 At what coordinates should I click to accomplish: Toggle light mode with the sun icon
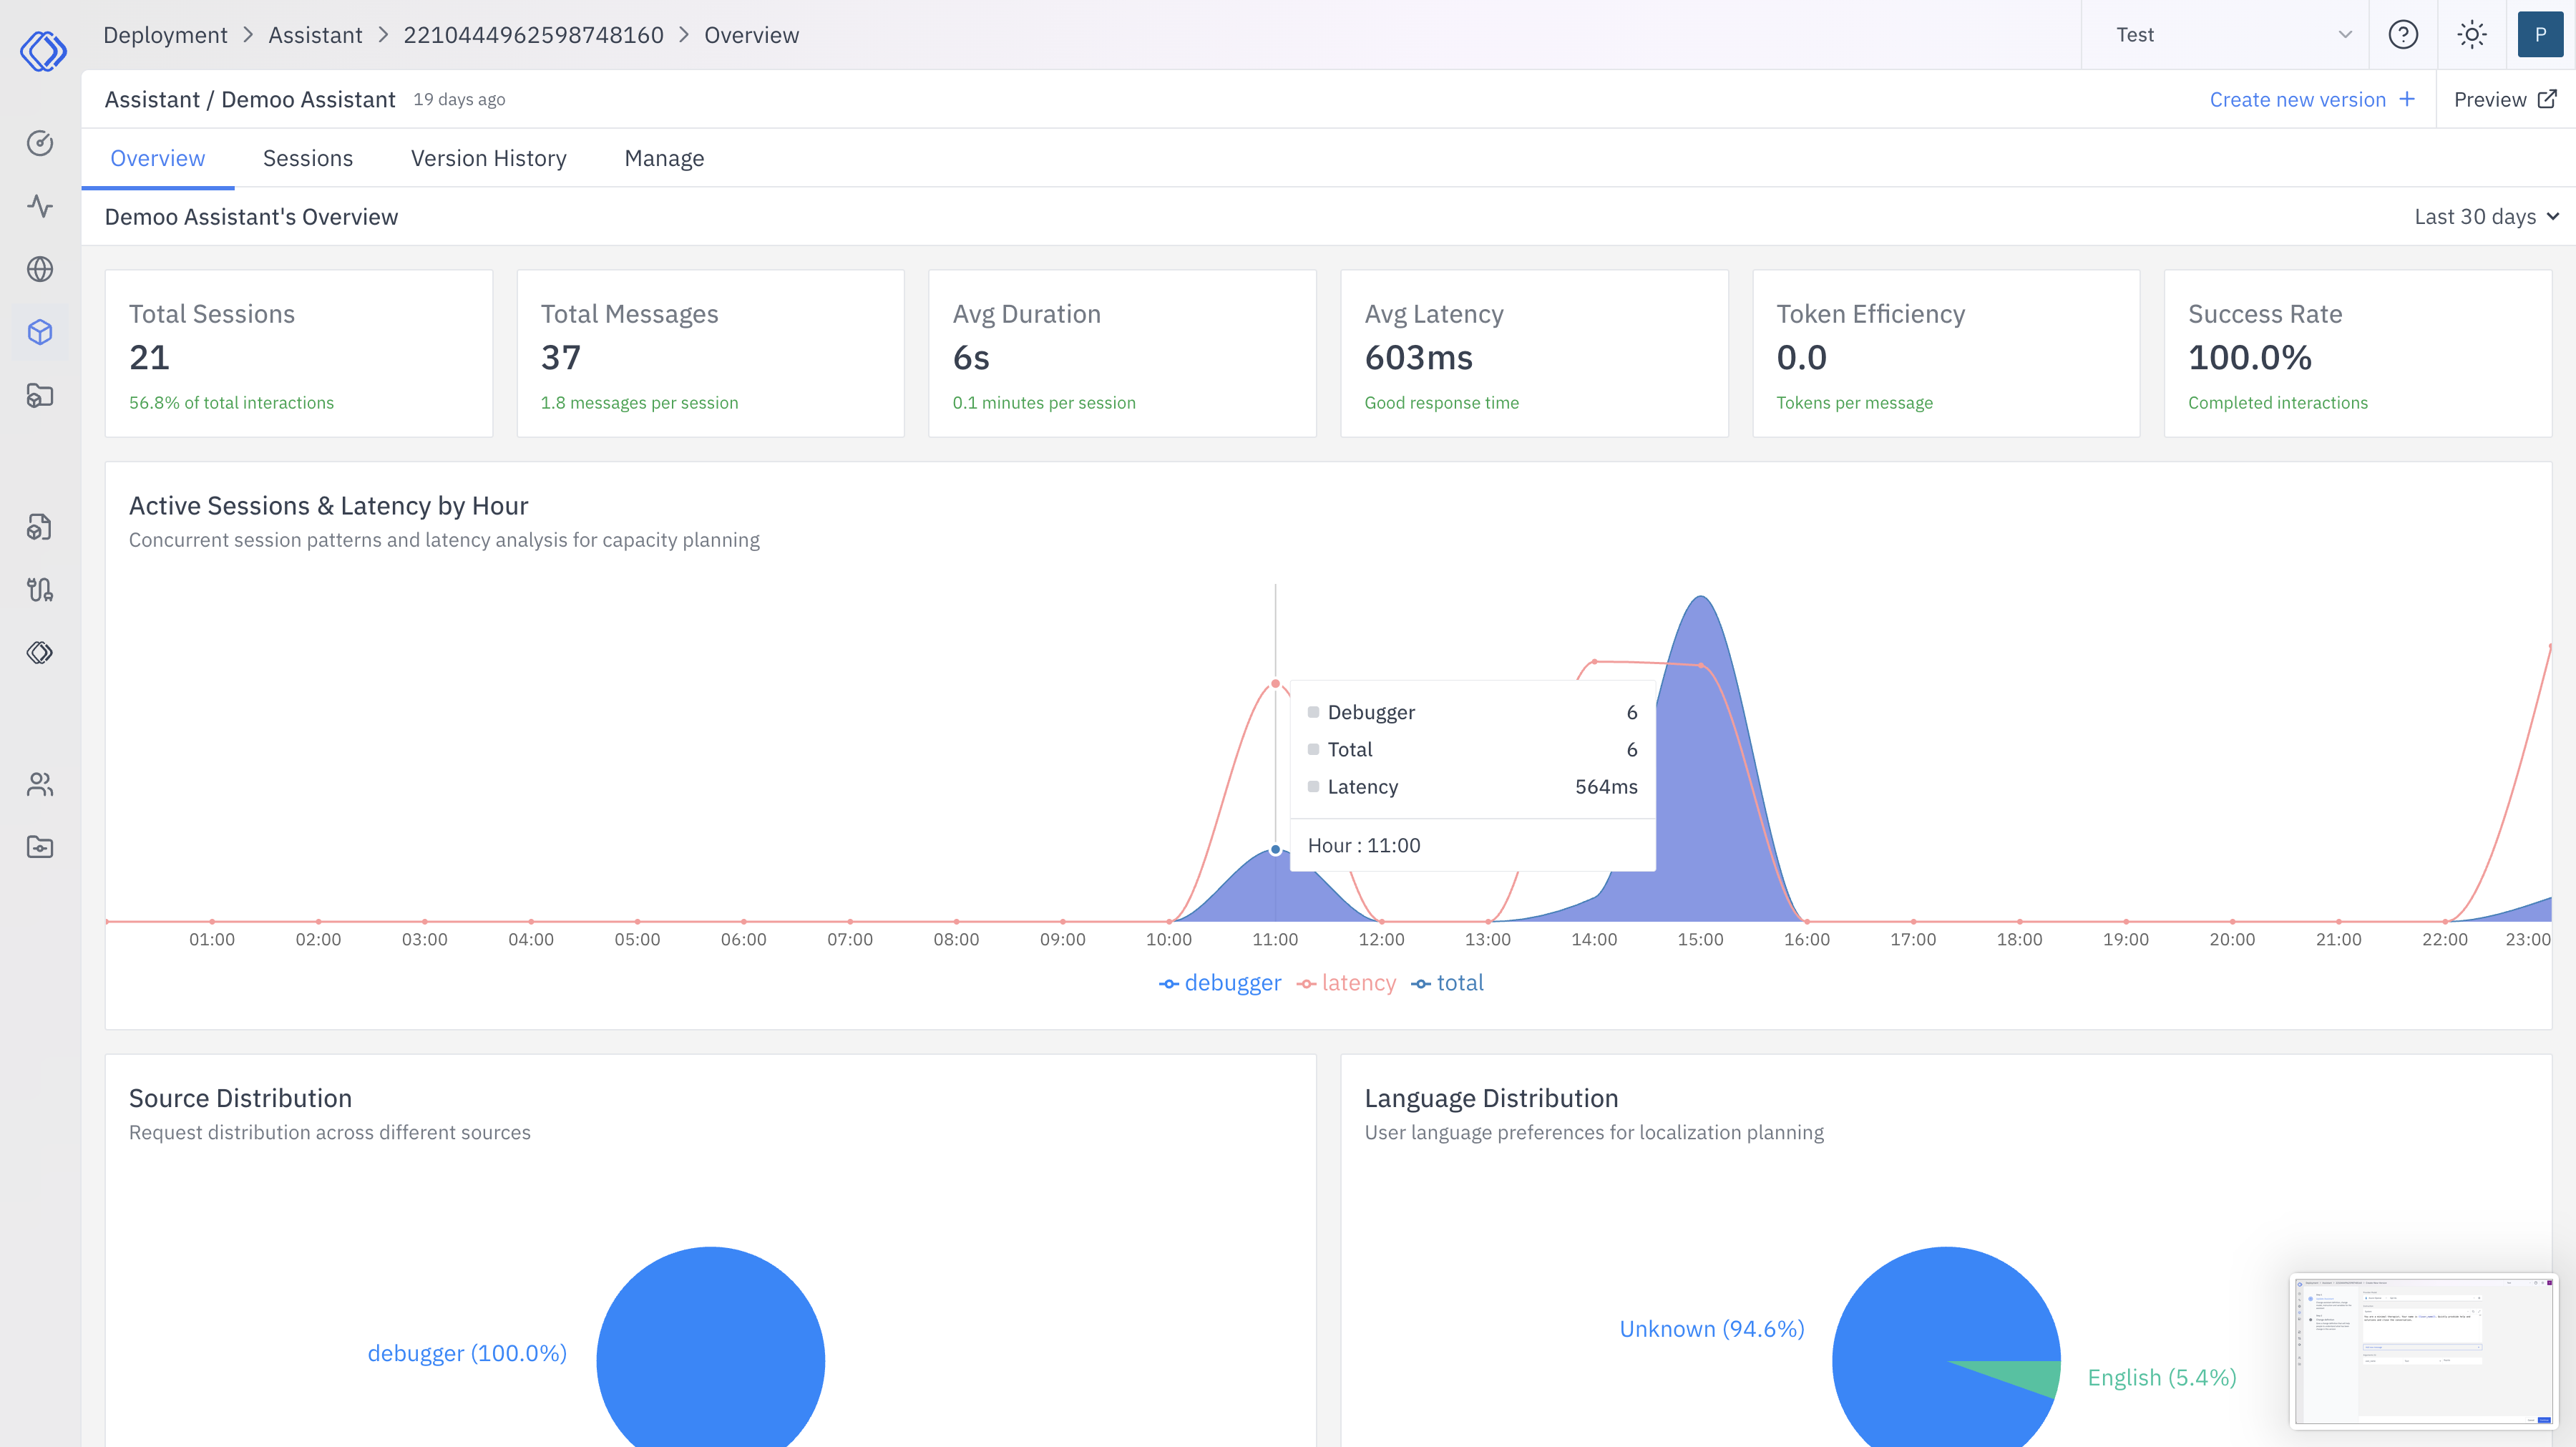(x=2471, y=34)
